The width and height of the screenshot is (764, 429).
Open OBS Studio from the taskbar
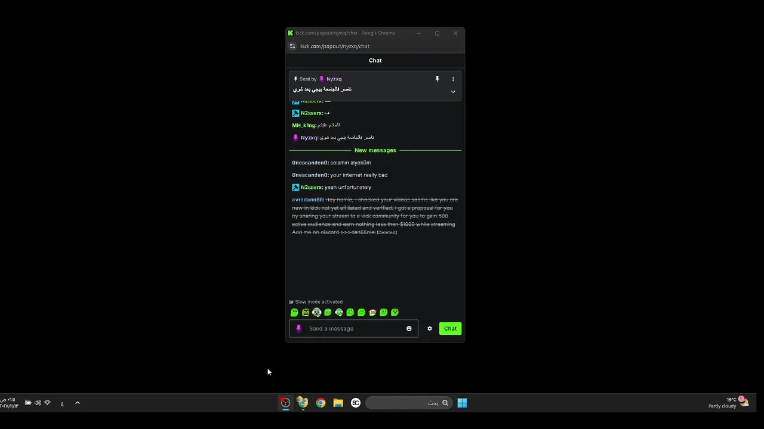[x=285, y=403]
